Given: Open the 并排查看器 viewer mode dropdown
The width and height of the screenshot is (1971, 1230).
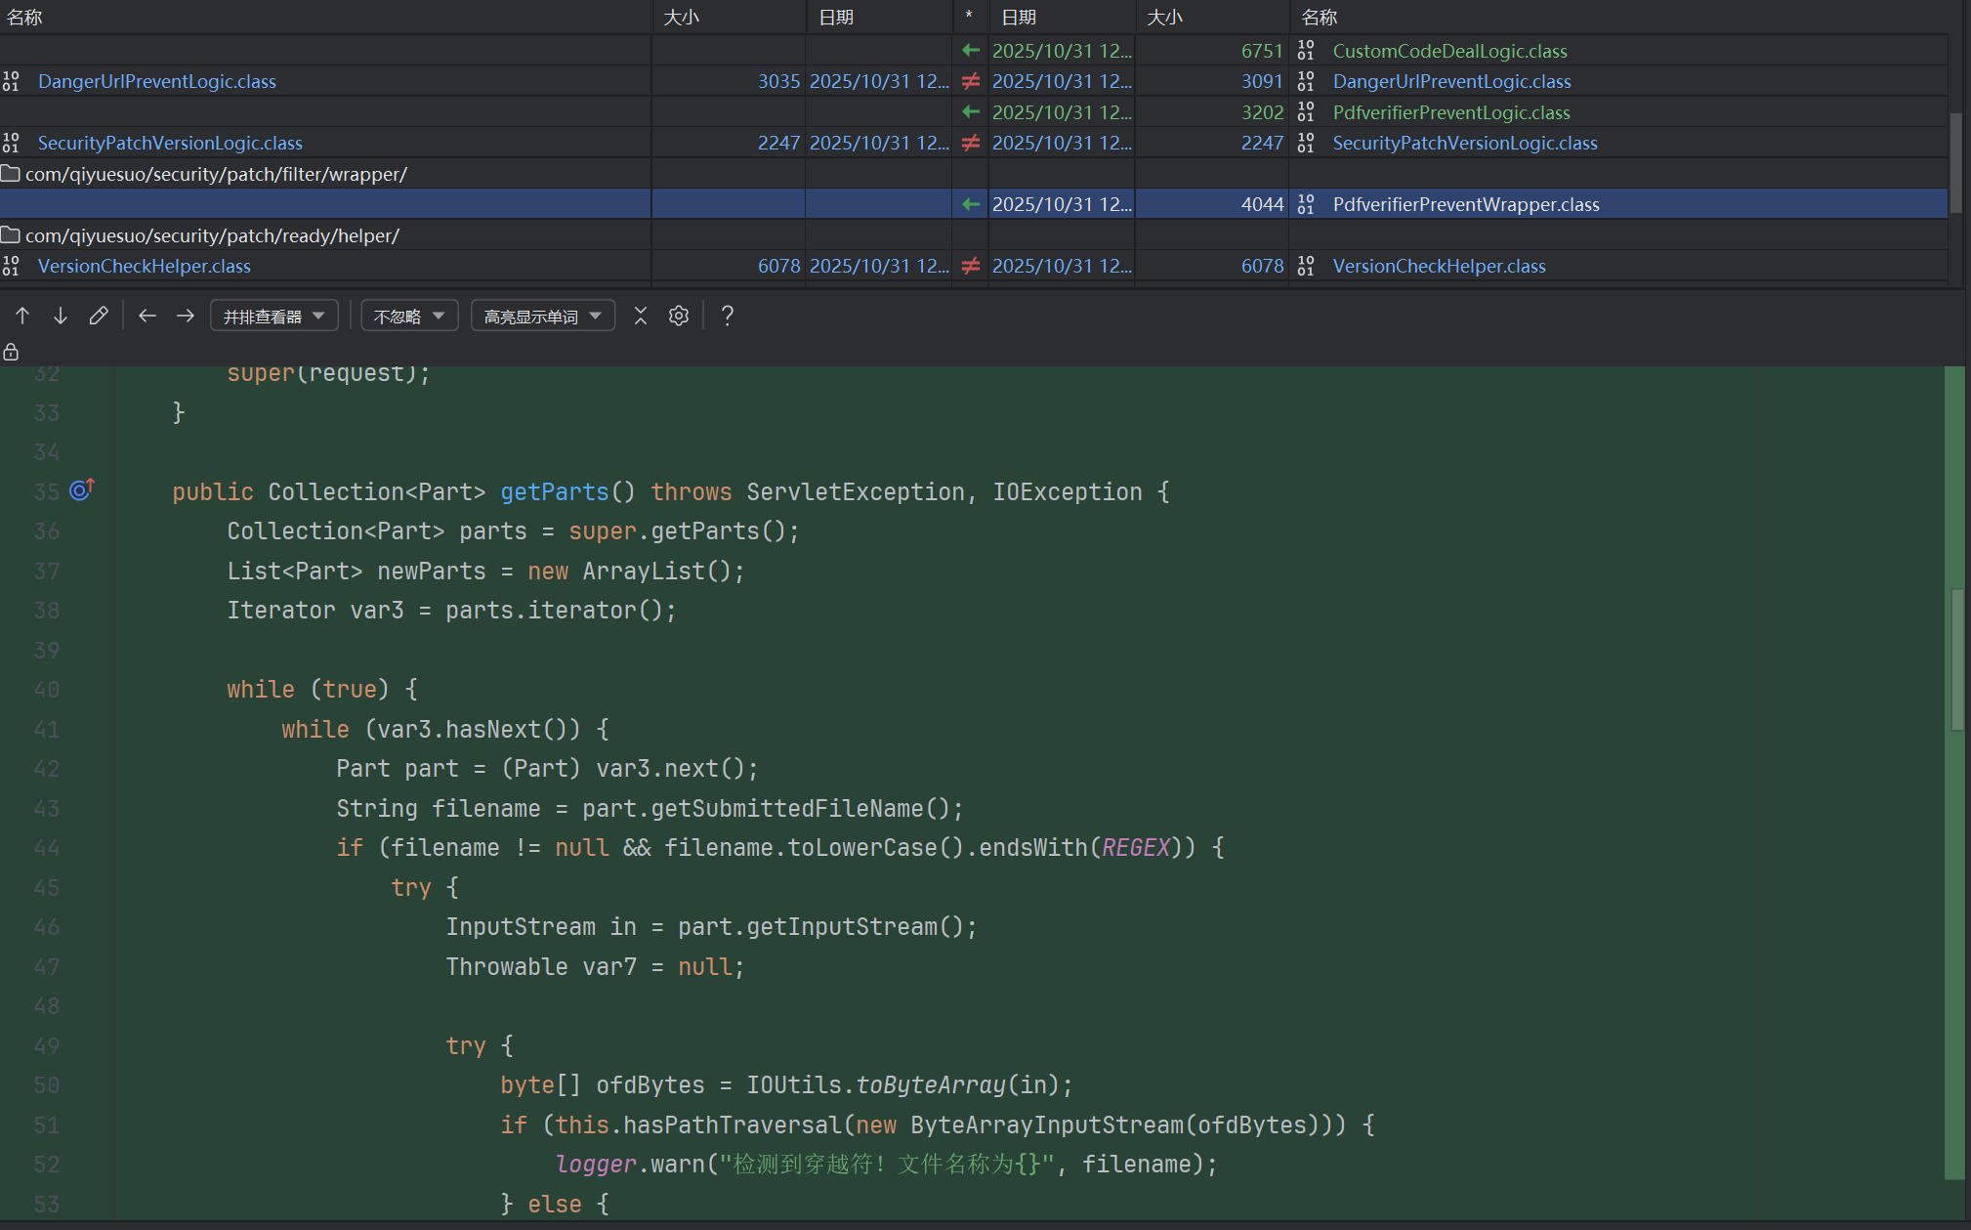Looking at the screenshot, I should tap(273, 317).
